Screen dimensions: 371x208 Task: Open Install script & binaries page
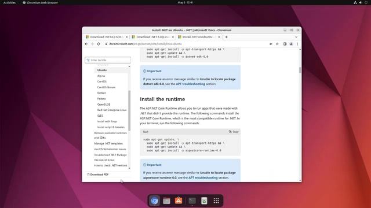point(111,127)
